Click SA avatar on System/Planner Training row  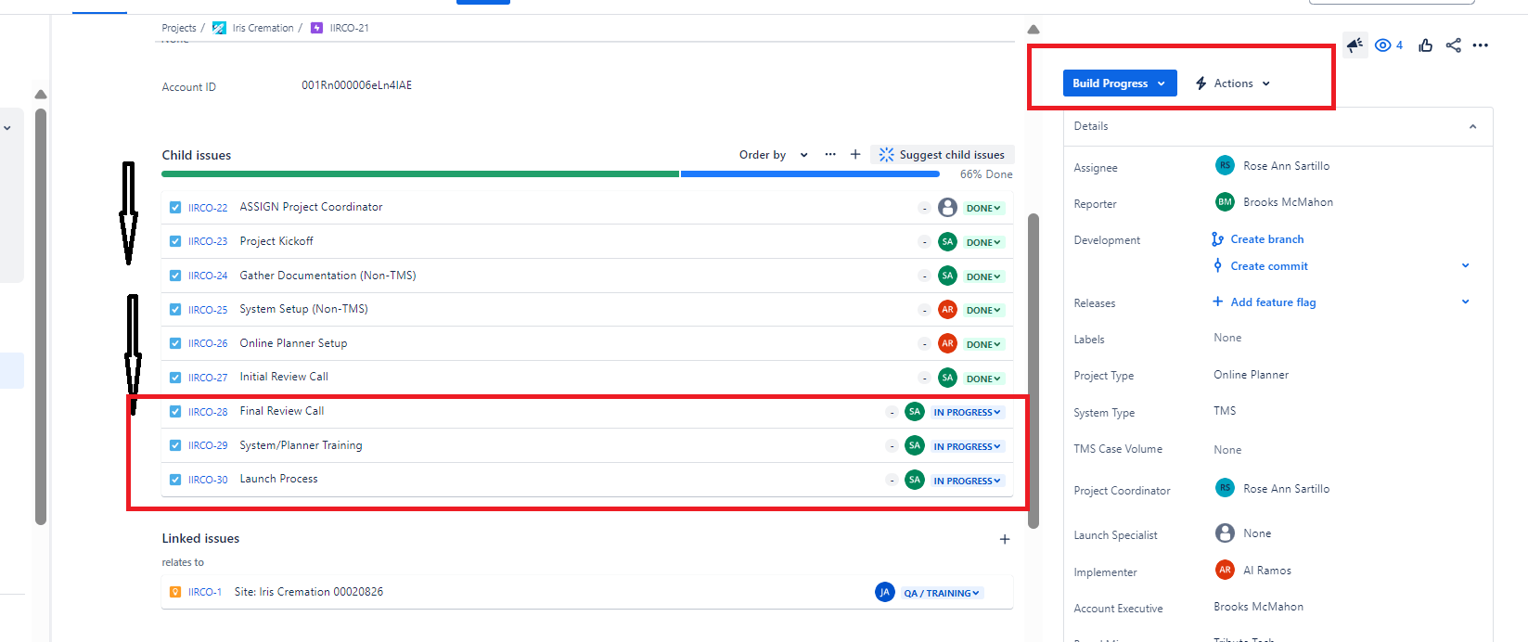[915, 445]
